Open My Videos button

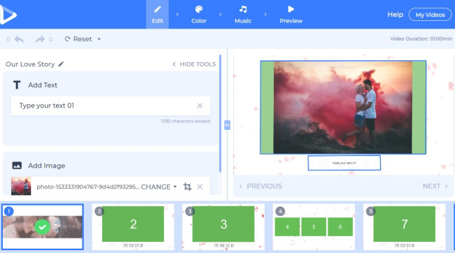430,15
